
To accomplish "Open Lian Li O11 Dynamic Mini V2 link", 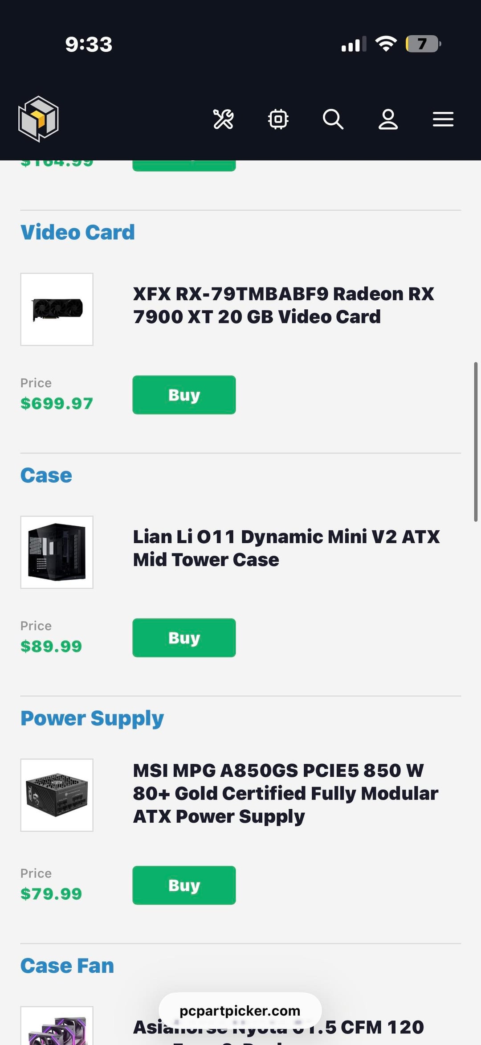I will (286, 548).
